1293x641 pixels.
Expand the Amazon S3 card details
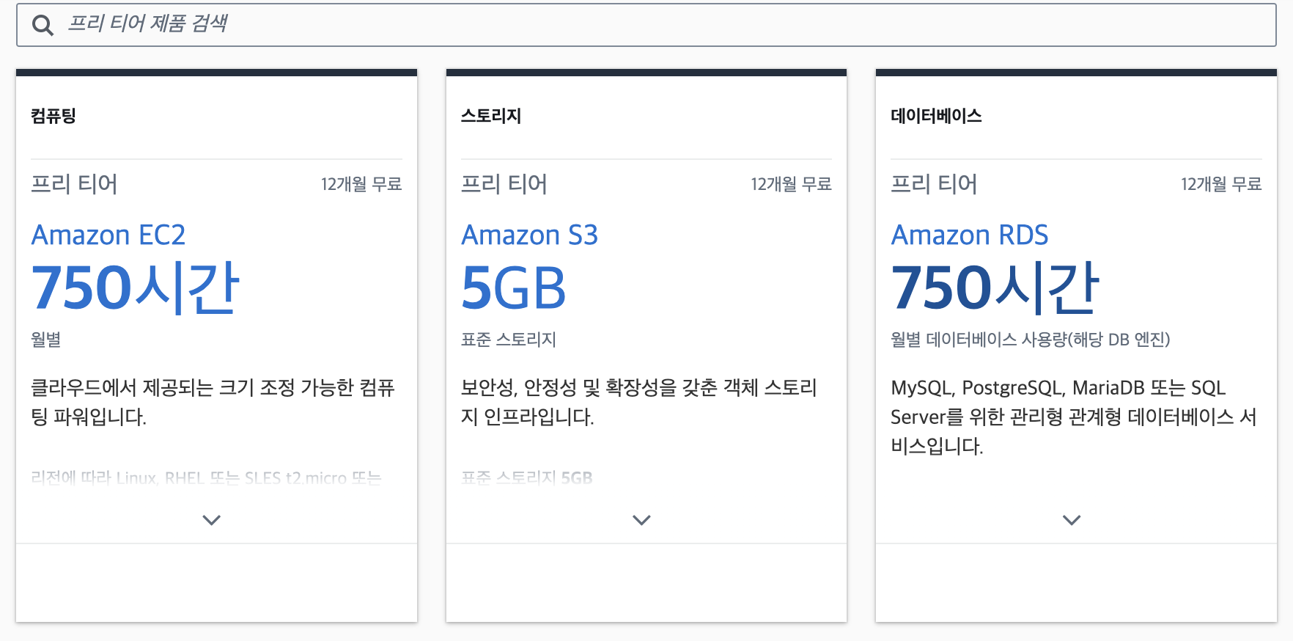click(x=641, y=520)
